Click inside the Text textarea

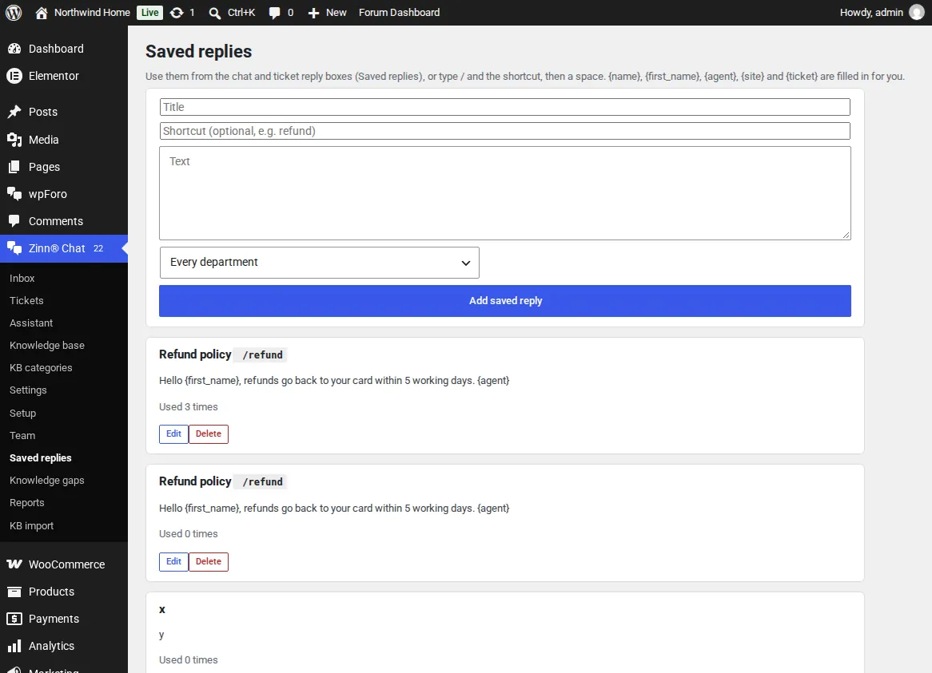[504, 193]
